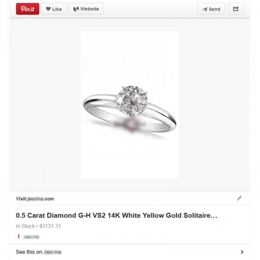Click the round diamond stone on the ring
The width and height of the screenshot is (260, 260).
tap(132, 100)
